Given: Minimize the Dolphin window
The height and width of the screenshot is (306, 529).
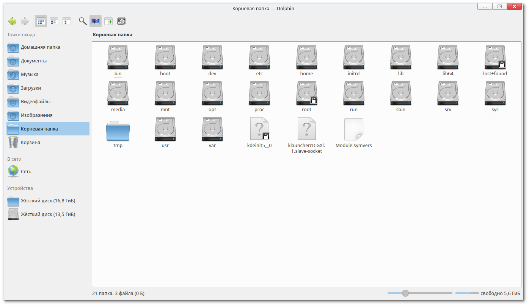Looking at the screenshot, I should 485,6.
